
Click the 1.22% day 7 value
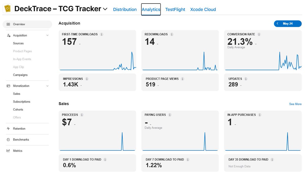[x=154, y=165]
